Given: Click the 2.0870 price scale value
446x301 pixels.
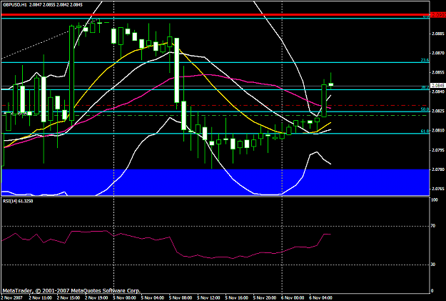Looking at the screenshot, I should (x=438, y=53).
